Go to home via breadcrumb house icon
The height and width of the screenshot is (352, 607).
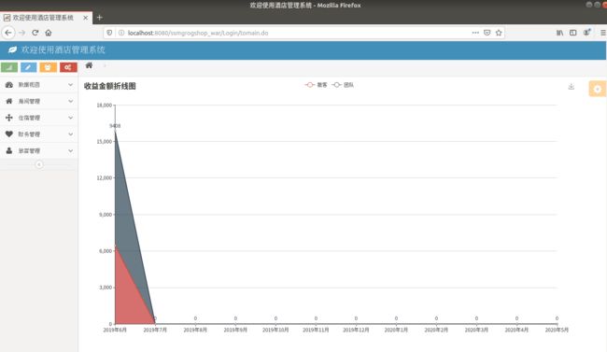pyautogui.click(x=89, y=65)
